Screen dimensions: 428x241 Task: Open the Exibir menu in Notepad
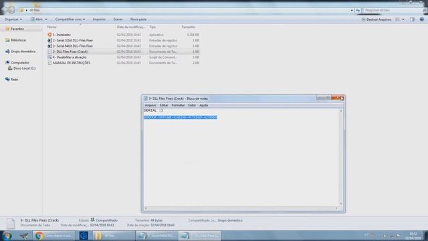point(192,105)
